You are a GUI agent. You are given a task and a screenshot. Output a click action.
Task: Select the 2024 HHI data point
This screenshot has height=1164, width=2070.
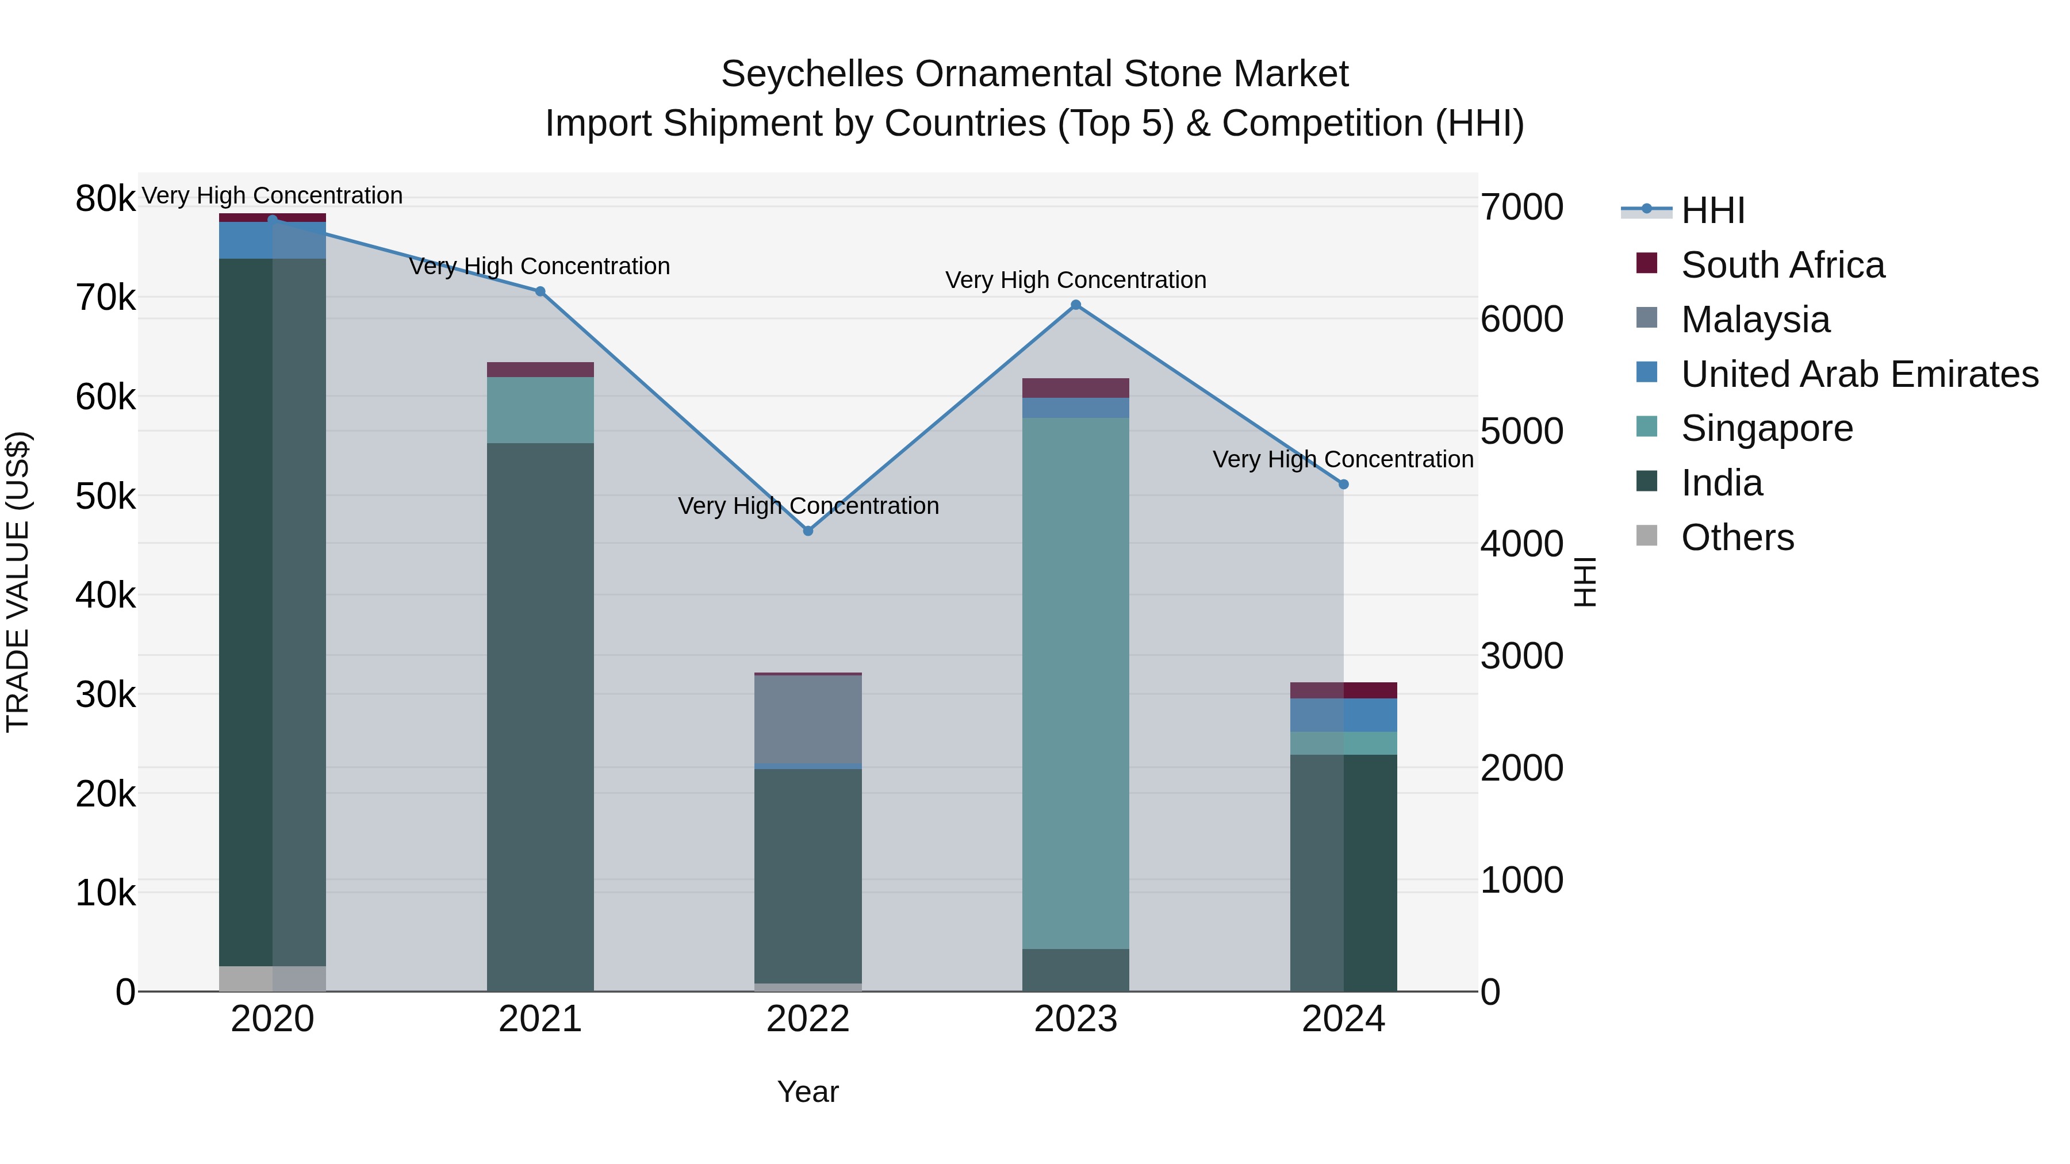1344,485
